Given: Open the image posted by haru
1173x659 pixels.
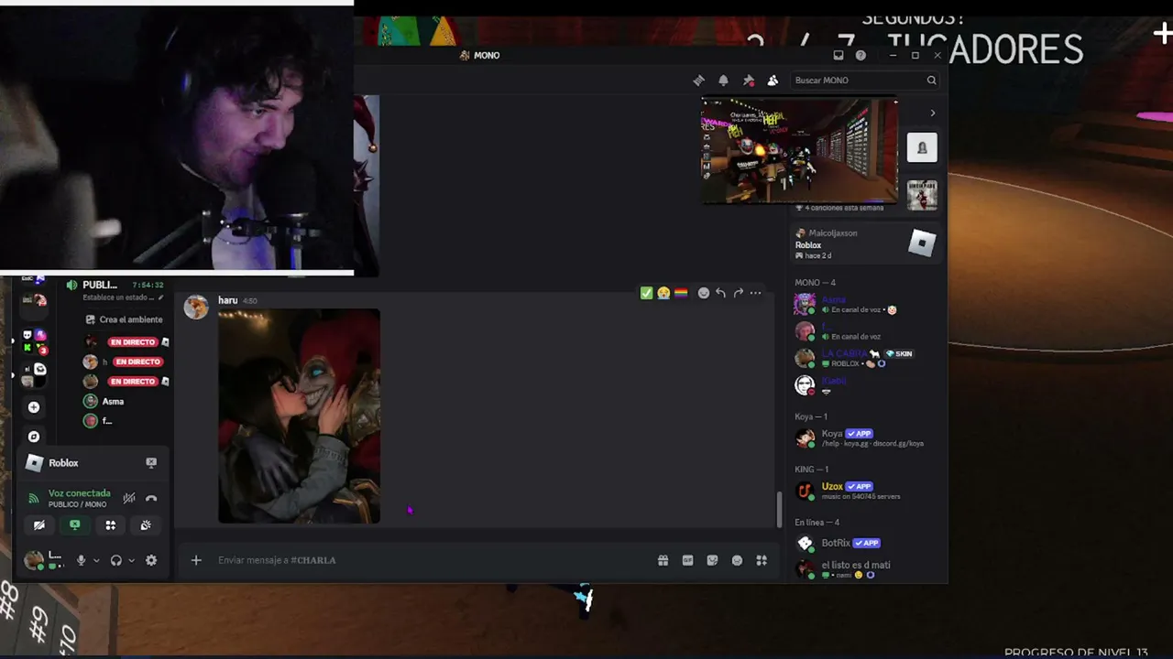Looking at the screenshot, I should tap(299, 416).
